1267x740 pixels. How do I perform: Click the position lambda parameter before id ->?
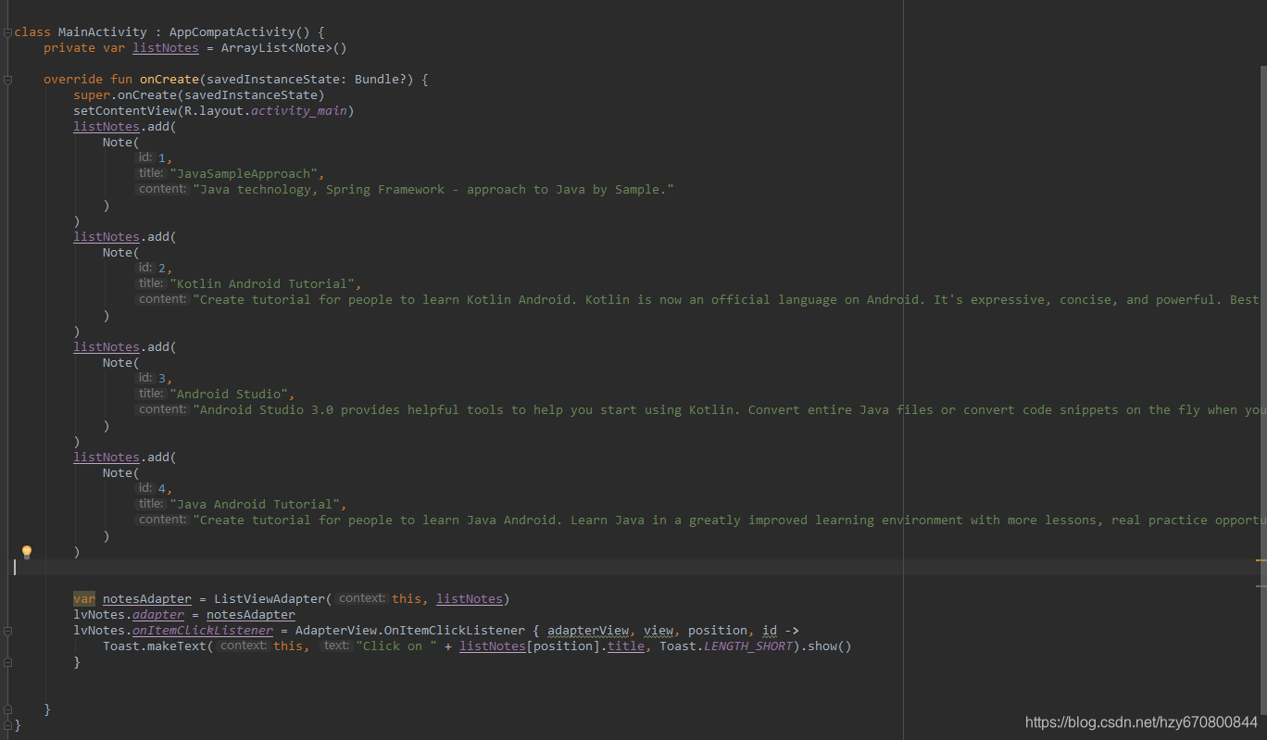coord(718,631)
